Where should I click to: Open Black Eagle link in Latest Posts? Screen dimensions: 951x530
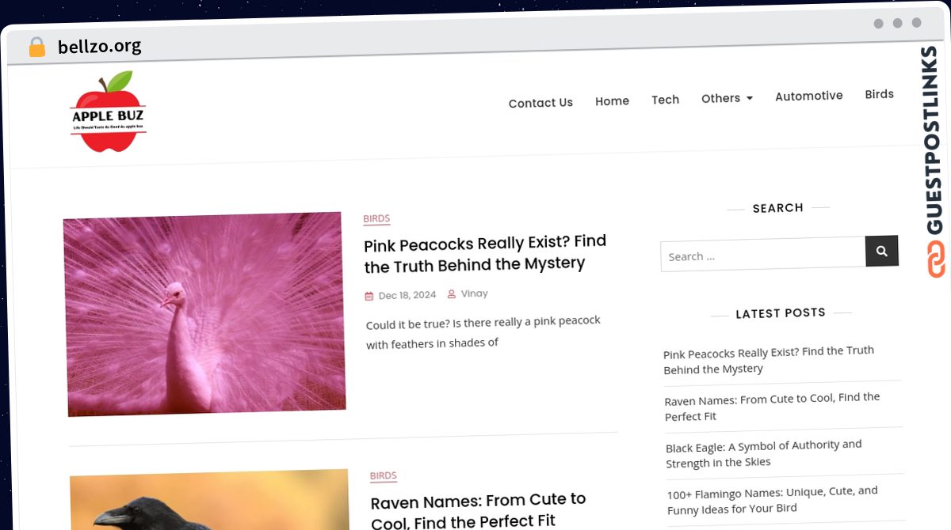tap(764, 453)
